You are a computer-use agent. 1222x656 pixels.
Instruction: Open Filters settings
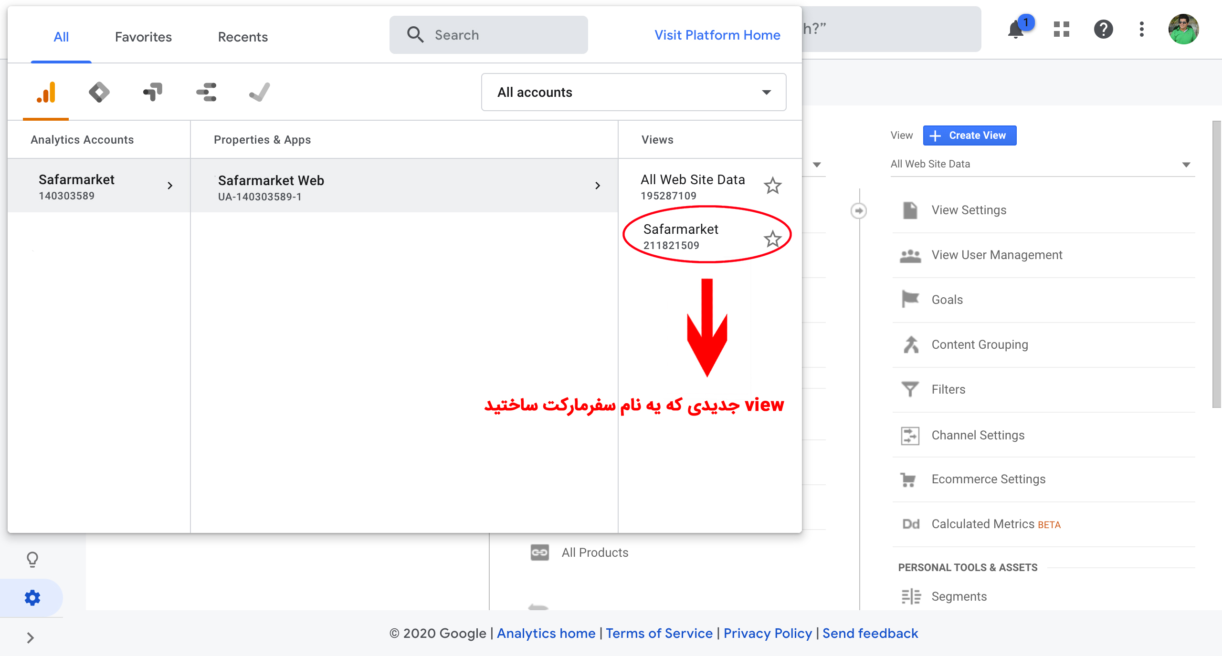coord(948,389)
